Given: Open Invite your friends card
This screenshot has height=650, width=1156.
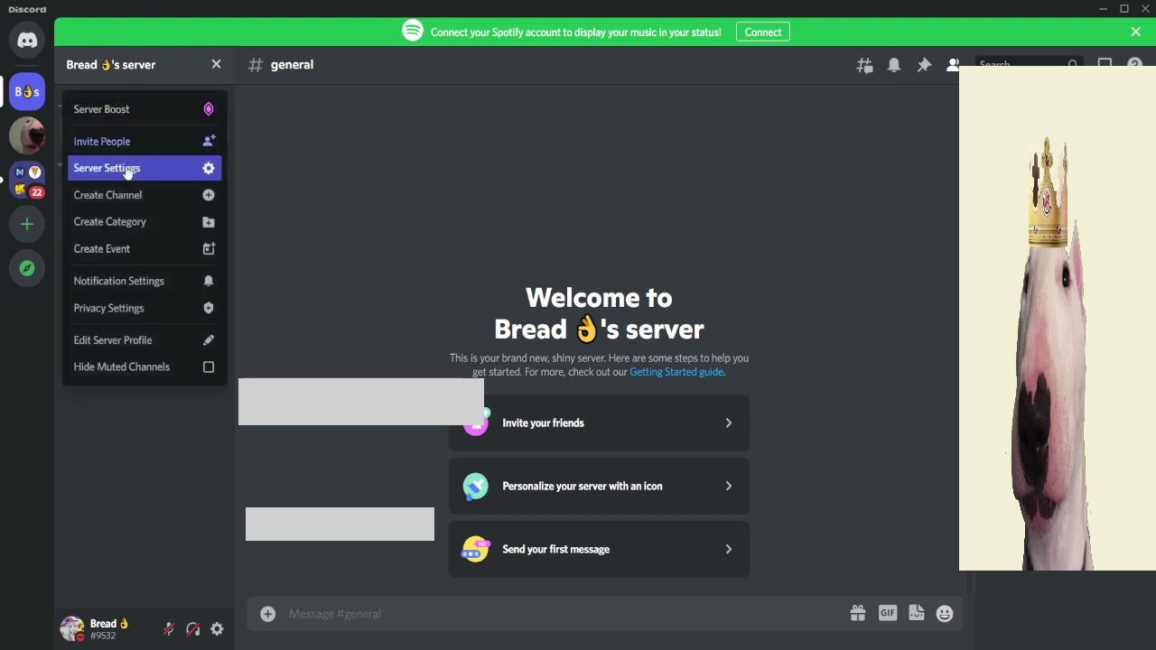Looking at the screenshot, I should pos(599,422).
